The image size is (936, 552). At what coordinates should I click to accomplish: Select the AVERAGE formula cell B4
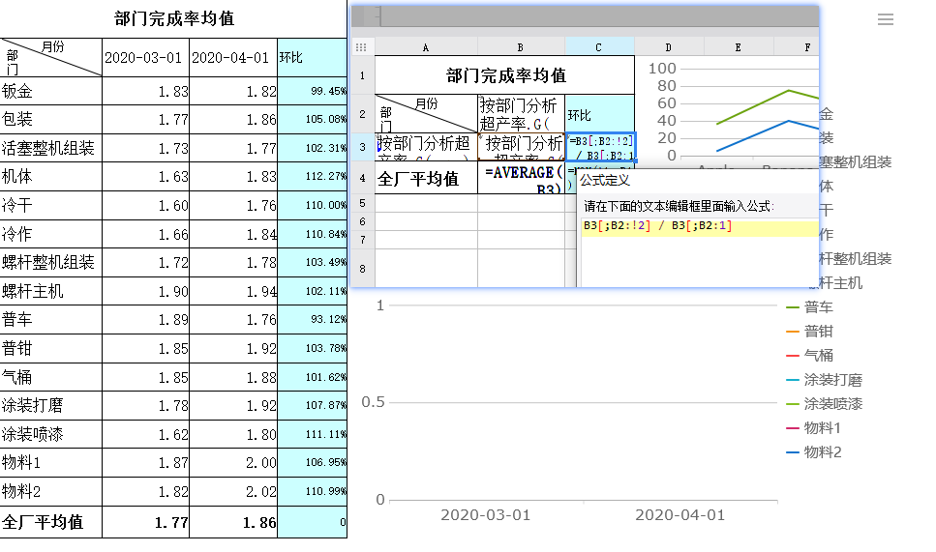coord(521,178)
